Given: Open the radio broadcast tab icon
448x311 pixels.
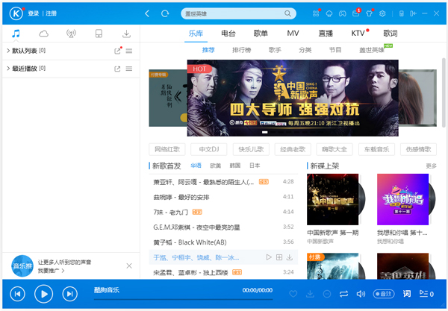Looking at the screenshot, I should [71, 34].
